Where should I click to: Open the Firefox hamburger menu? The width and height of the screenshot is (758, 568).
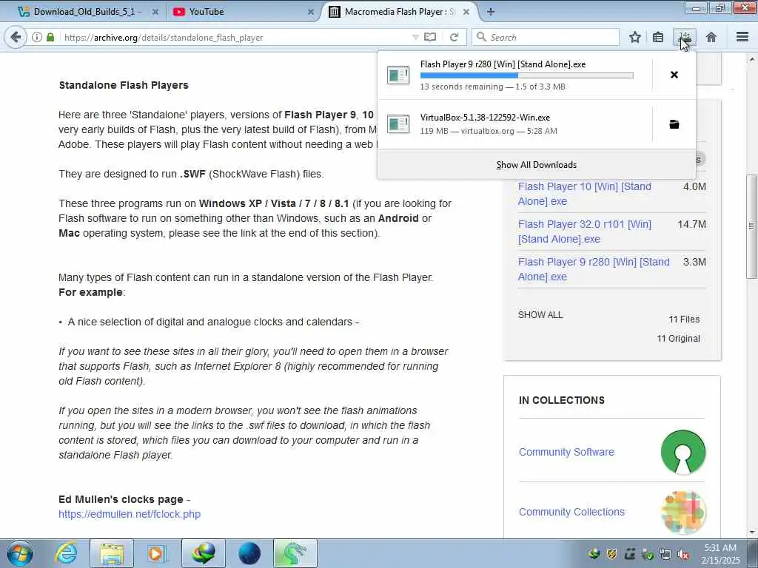click(742, 37)
